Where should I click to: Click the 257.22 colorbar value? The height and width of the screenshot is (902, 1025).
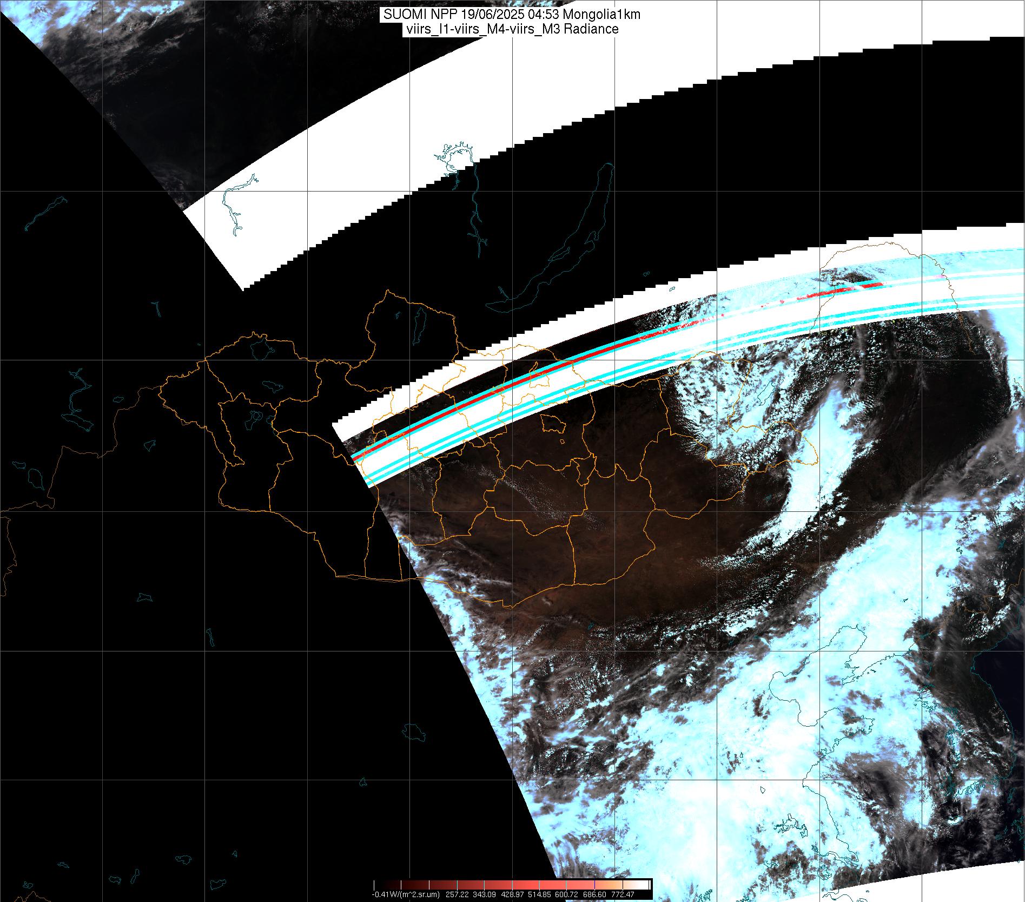point(457,894)
